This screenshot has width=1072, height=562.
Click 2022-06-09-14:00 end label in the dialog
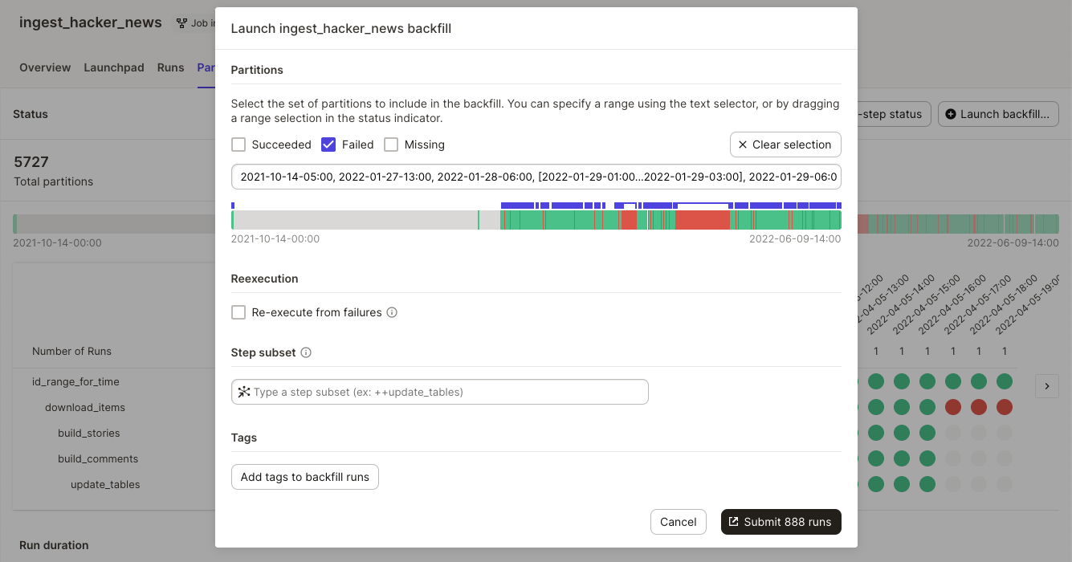pos(795,238)
